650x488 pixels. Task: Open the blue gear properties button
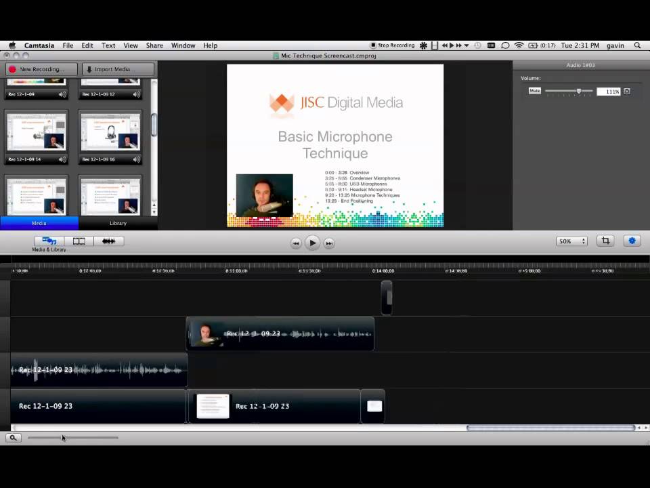[632, 241]
